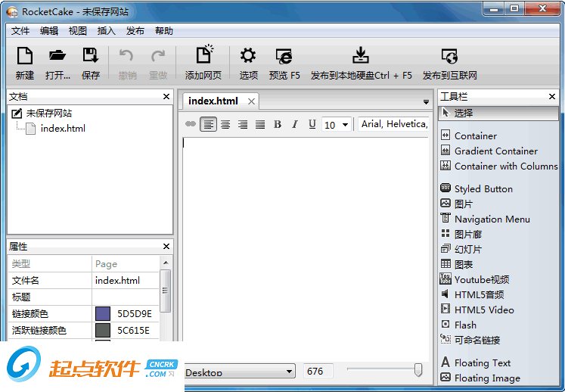The width and height of the screenshot is (565, 392).
Task: Close the 文档 panel
Action: (166, 96)
